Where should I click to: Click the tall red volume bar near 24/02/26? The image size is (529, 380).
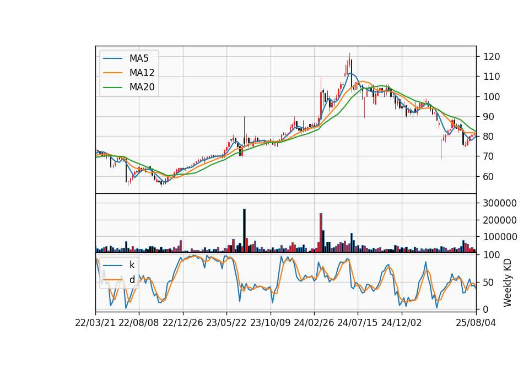tap(321, 233)
